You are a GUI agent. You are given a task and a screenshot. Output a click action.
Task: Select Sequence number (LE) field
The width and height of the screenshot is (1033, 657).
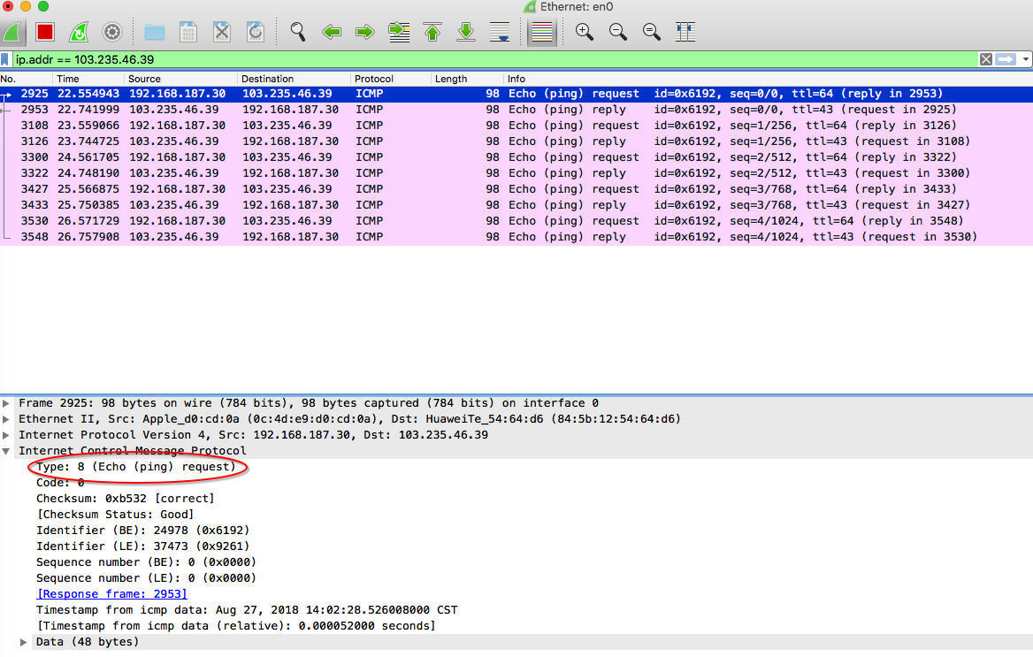(x=146, y=578)
